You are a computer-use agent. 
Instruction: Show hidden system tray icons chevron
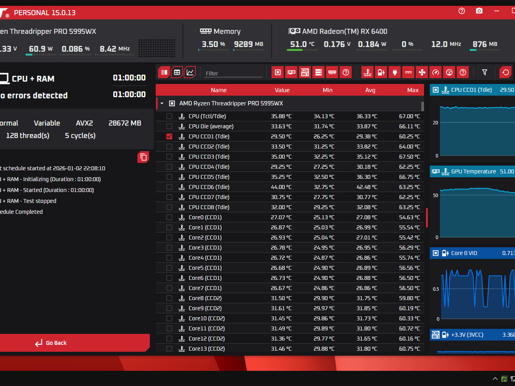pos(495,379)
